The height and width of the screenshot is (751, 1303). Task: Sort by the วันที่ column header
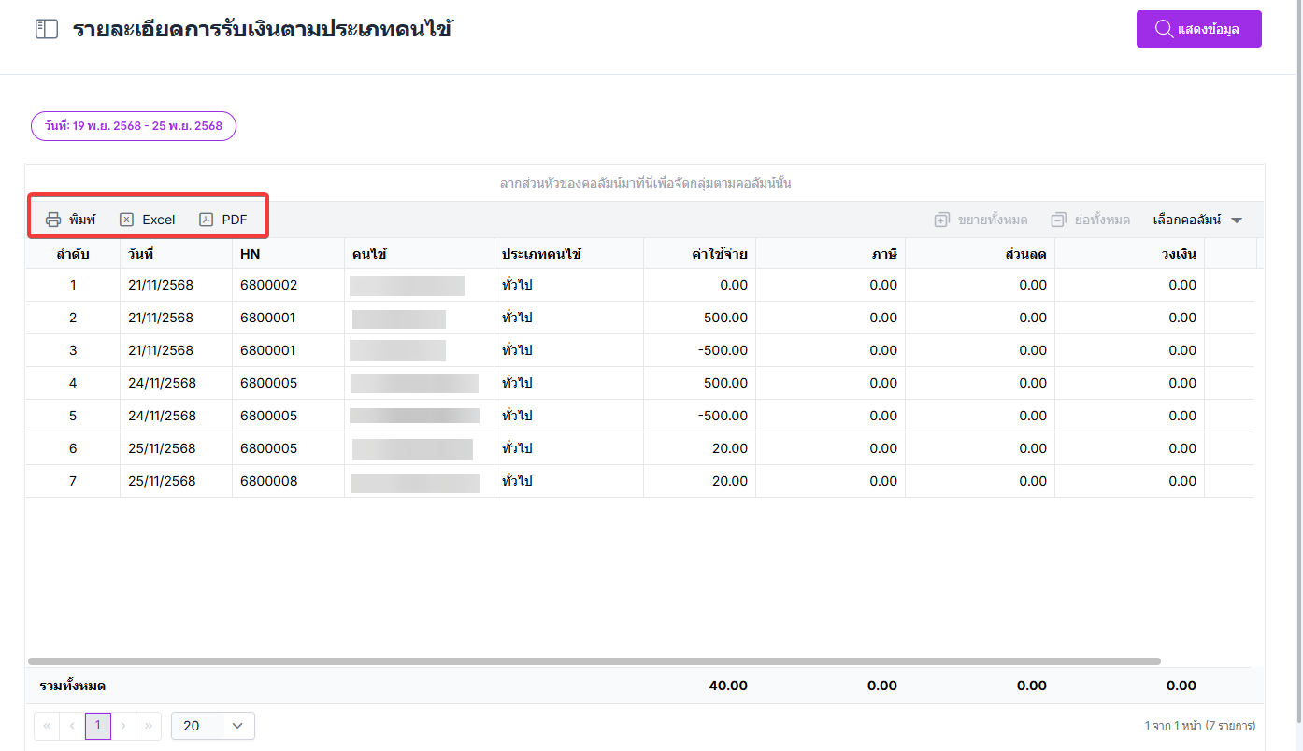pyautogui.click(x=141, y=254)
